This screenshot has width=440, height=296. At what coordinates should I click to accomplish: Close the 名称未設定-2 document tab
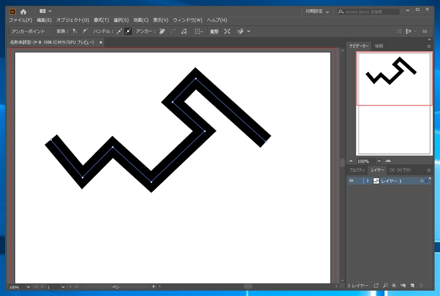[101, 42]
